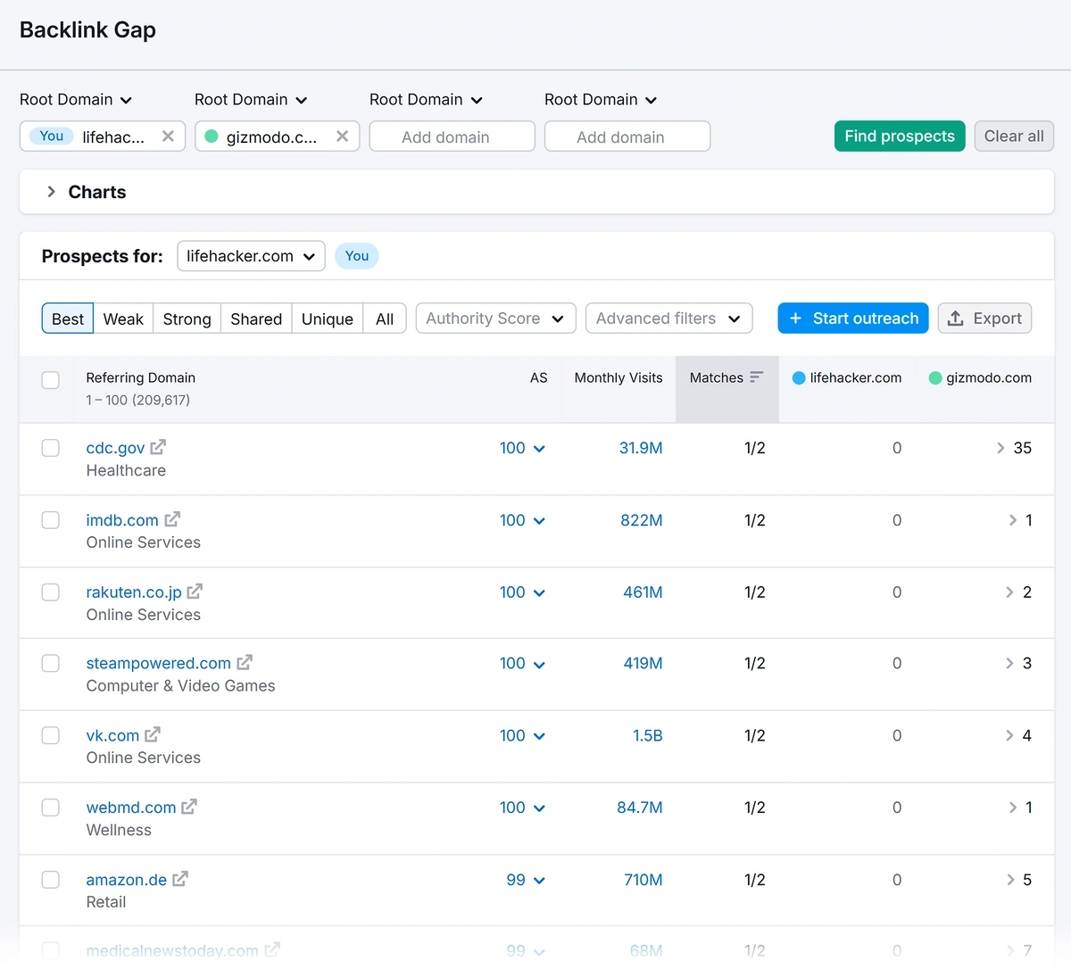Sort by Monthly Visits column header
This screenshot has width=1071, height=969.
pyautogui.click(x=619, y=377)
